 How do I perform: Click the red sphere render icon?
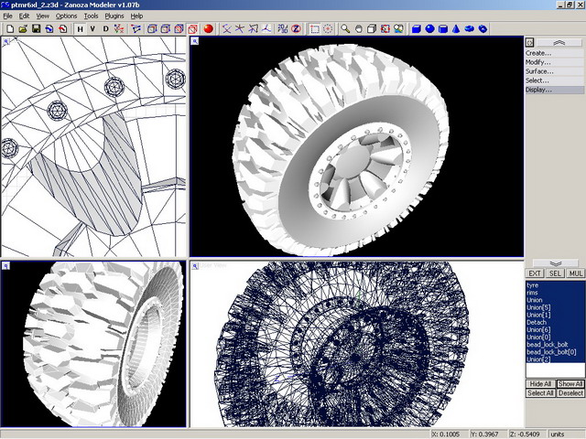click(x=208, y=29)
